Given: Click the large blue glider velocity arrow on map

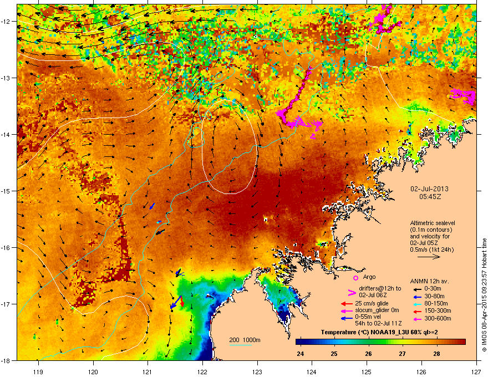Looking at the screenshot, I should 176,302.
